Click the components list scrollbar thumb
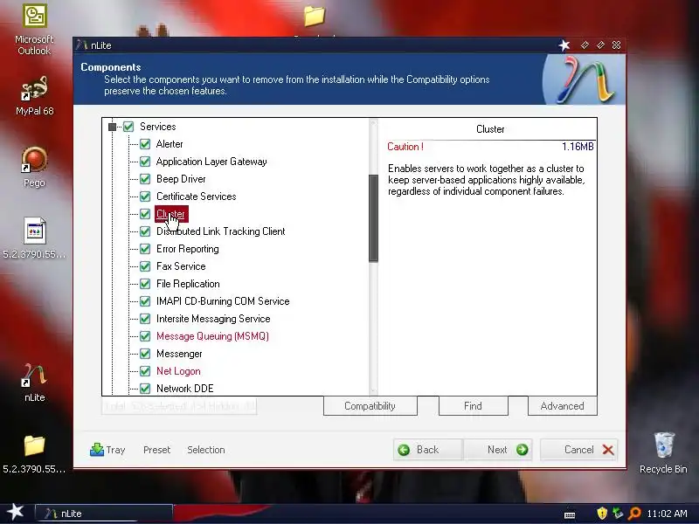The height and width of the screenshot is (524, 699). [374, 217]
